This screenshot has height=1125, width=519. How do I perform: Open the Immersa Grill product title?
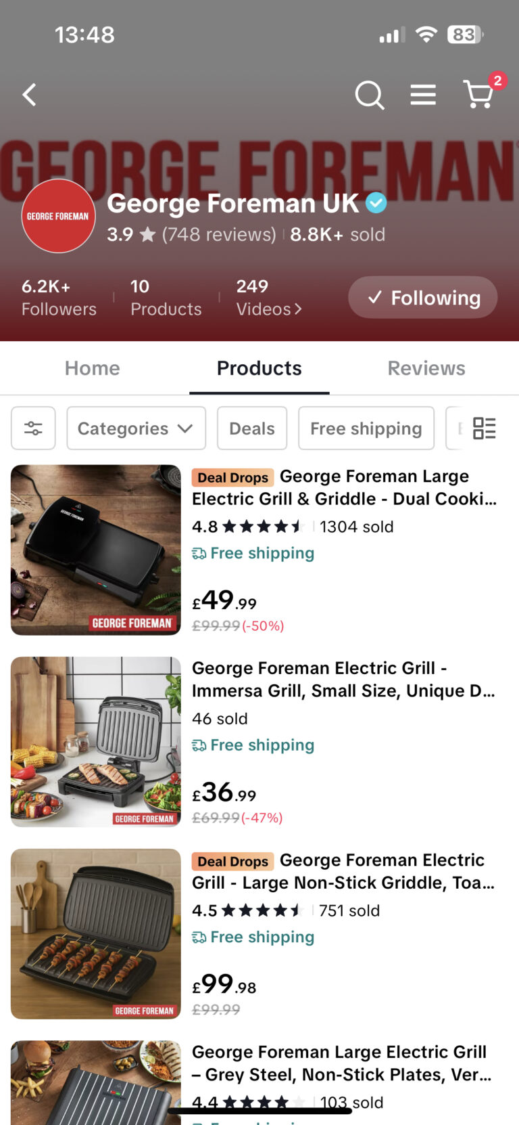tap(343, 679)
